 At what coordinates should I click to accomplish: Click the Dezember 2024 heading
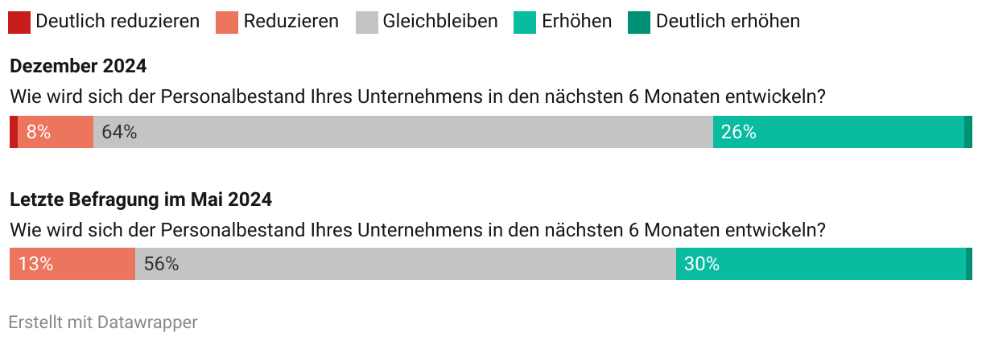78,66
